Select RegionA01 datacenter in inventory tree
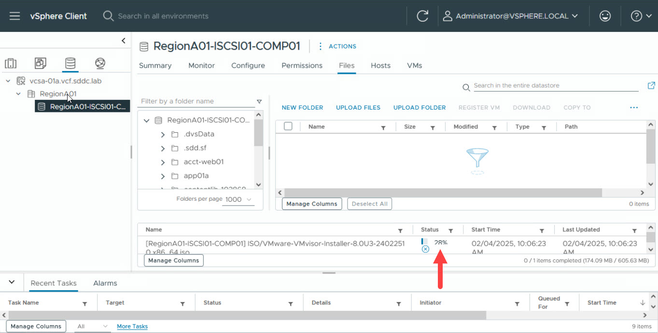Viewport: 658px width, 333px height. (x=58, y=94)
